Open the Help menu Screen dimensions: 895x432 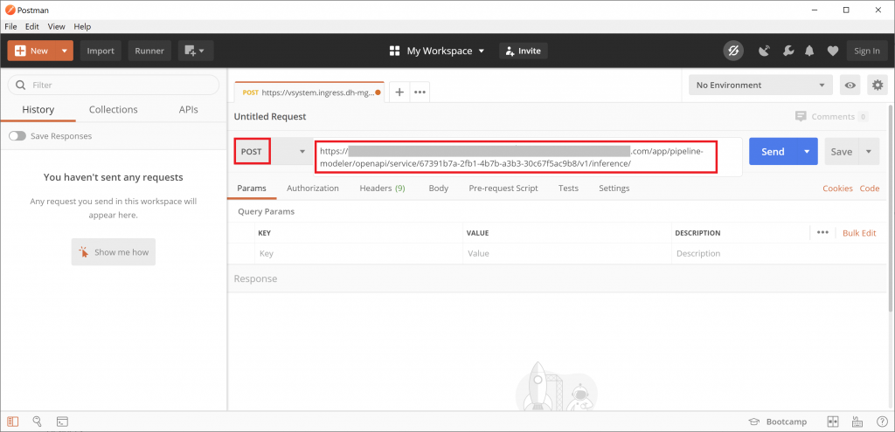82,26
